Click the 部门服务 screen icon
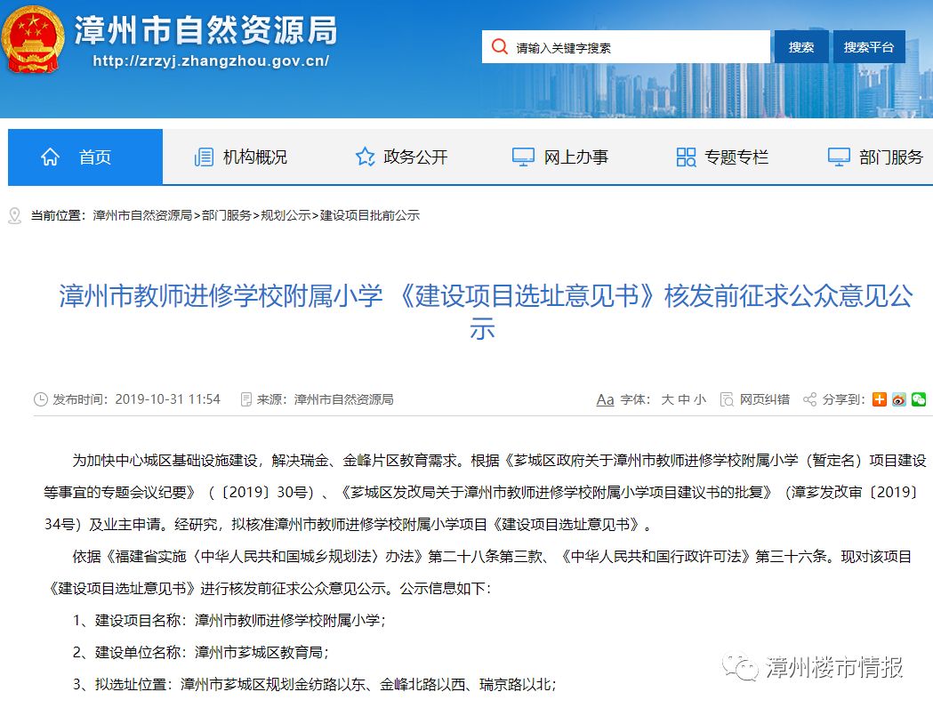 pyautogui.click(x=837, y=157)
